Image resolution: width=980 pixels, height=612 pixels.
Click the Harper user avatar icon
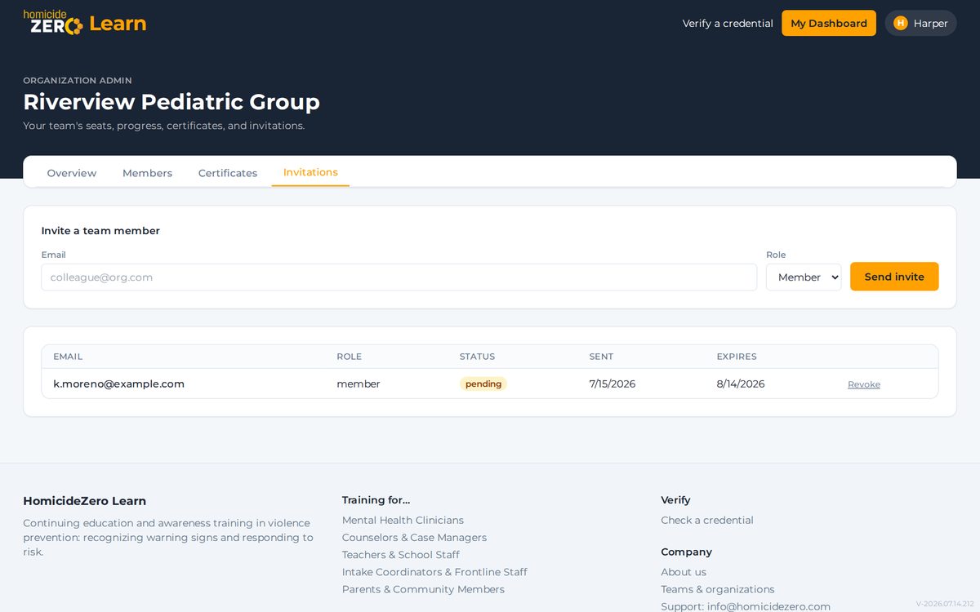click(x=901, y=23)
